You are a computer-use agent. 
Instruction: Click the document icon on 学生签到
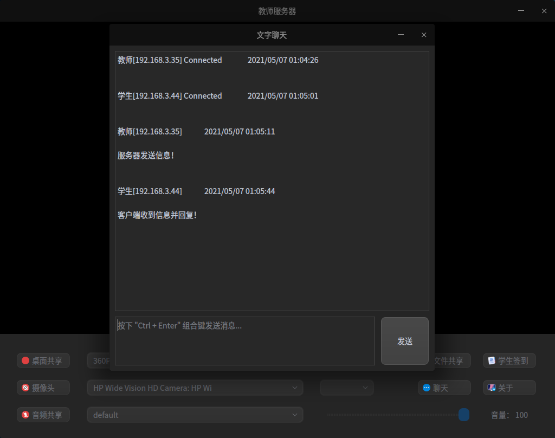pos(492,361)
